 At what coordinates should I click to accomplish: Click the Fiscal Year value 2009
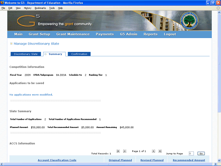[x=28, y=75]
